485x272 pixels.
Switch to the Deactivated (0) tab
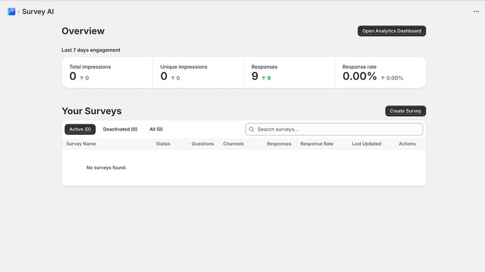(120, 129)
